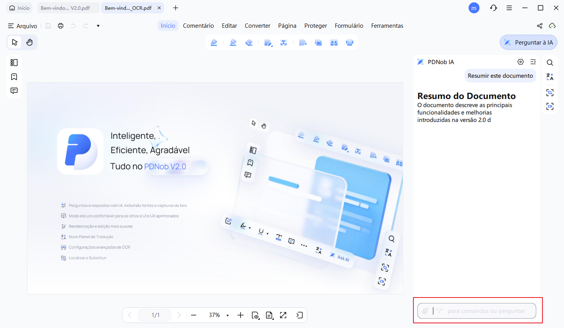This screenshot has height=328, width=564.
Task: Activate the arrow selection tool
Action: [15, 42]
